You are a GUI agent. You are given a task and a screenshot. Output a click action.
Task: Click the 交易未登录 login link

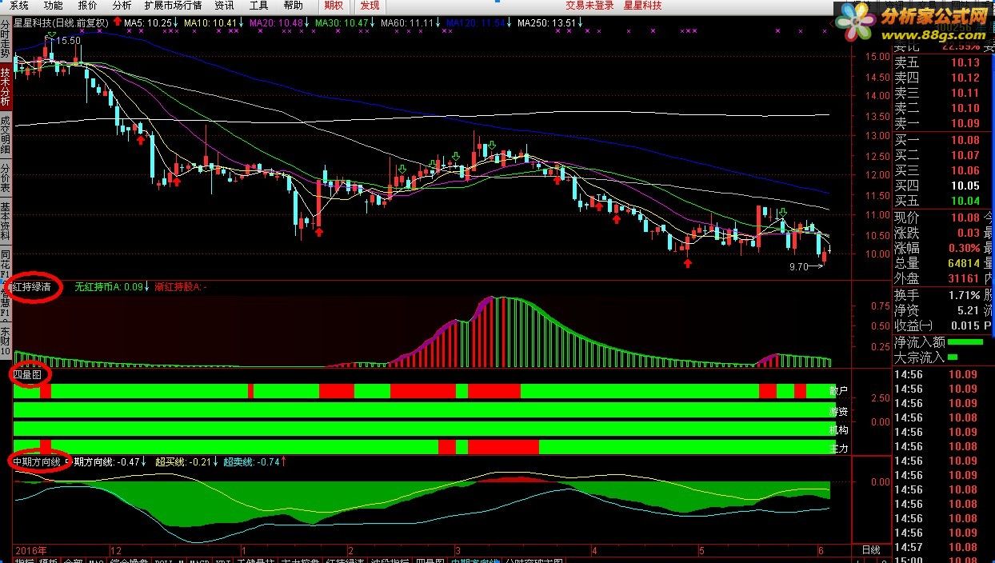coord(589,6)
